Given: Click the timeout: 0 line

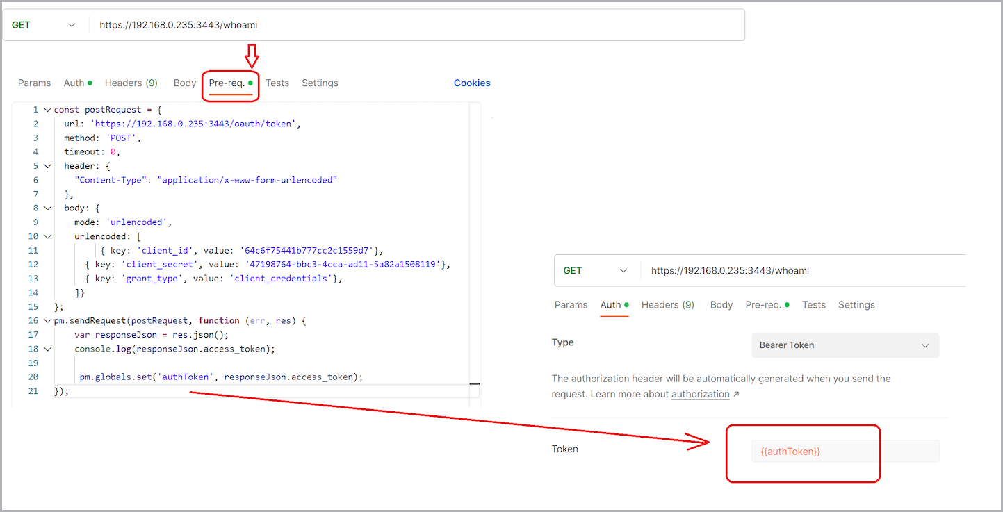Looking at the screenshot, I should (92, 151).
